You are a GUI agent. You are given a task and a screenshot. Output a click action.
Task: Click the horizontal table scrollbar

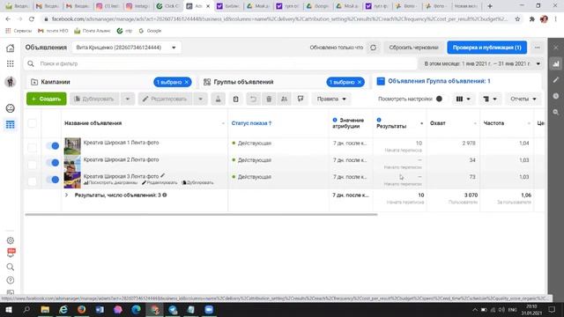point(201,215)
